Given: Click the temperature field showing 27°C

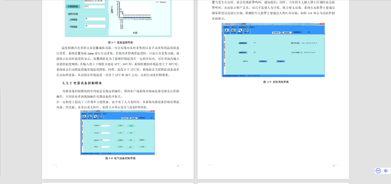Looking at the screenshot, I should click(x=96, y=6).
